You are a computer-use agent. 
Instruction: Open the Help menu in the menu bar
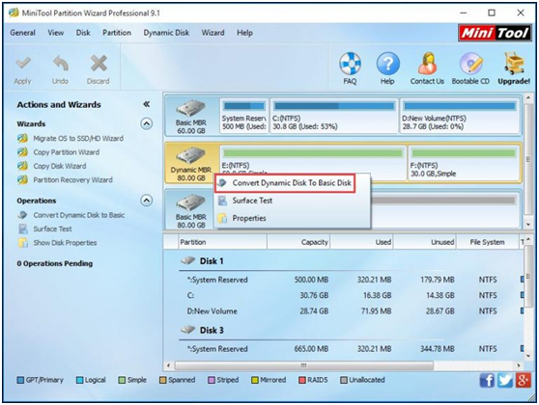(x=244, y=33)
